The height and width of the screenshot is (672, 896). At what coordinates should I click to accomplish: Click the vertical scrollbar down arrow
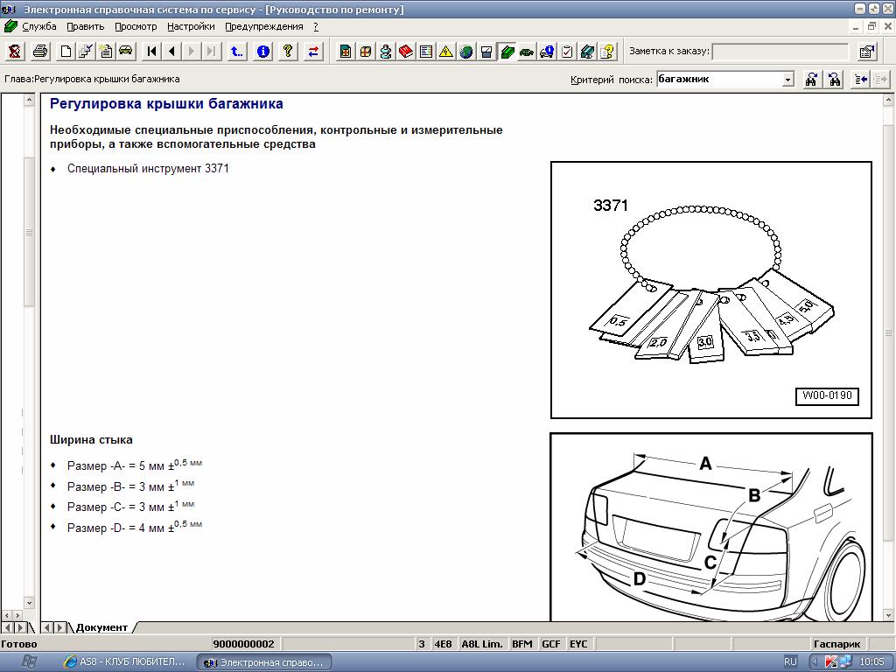tap(887, 615)
